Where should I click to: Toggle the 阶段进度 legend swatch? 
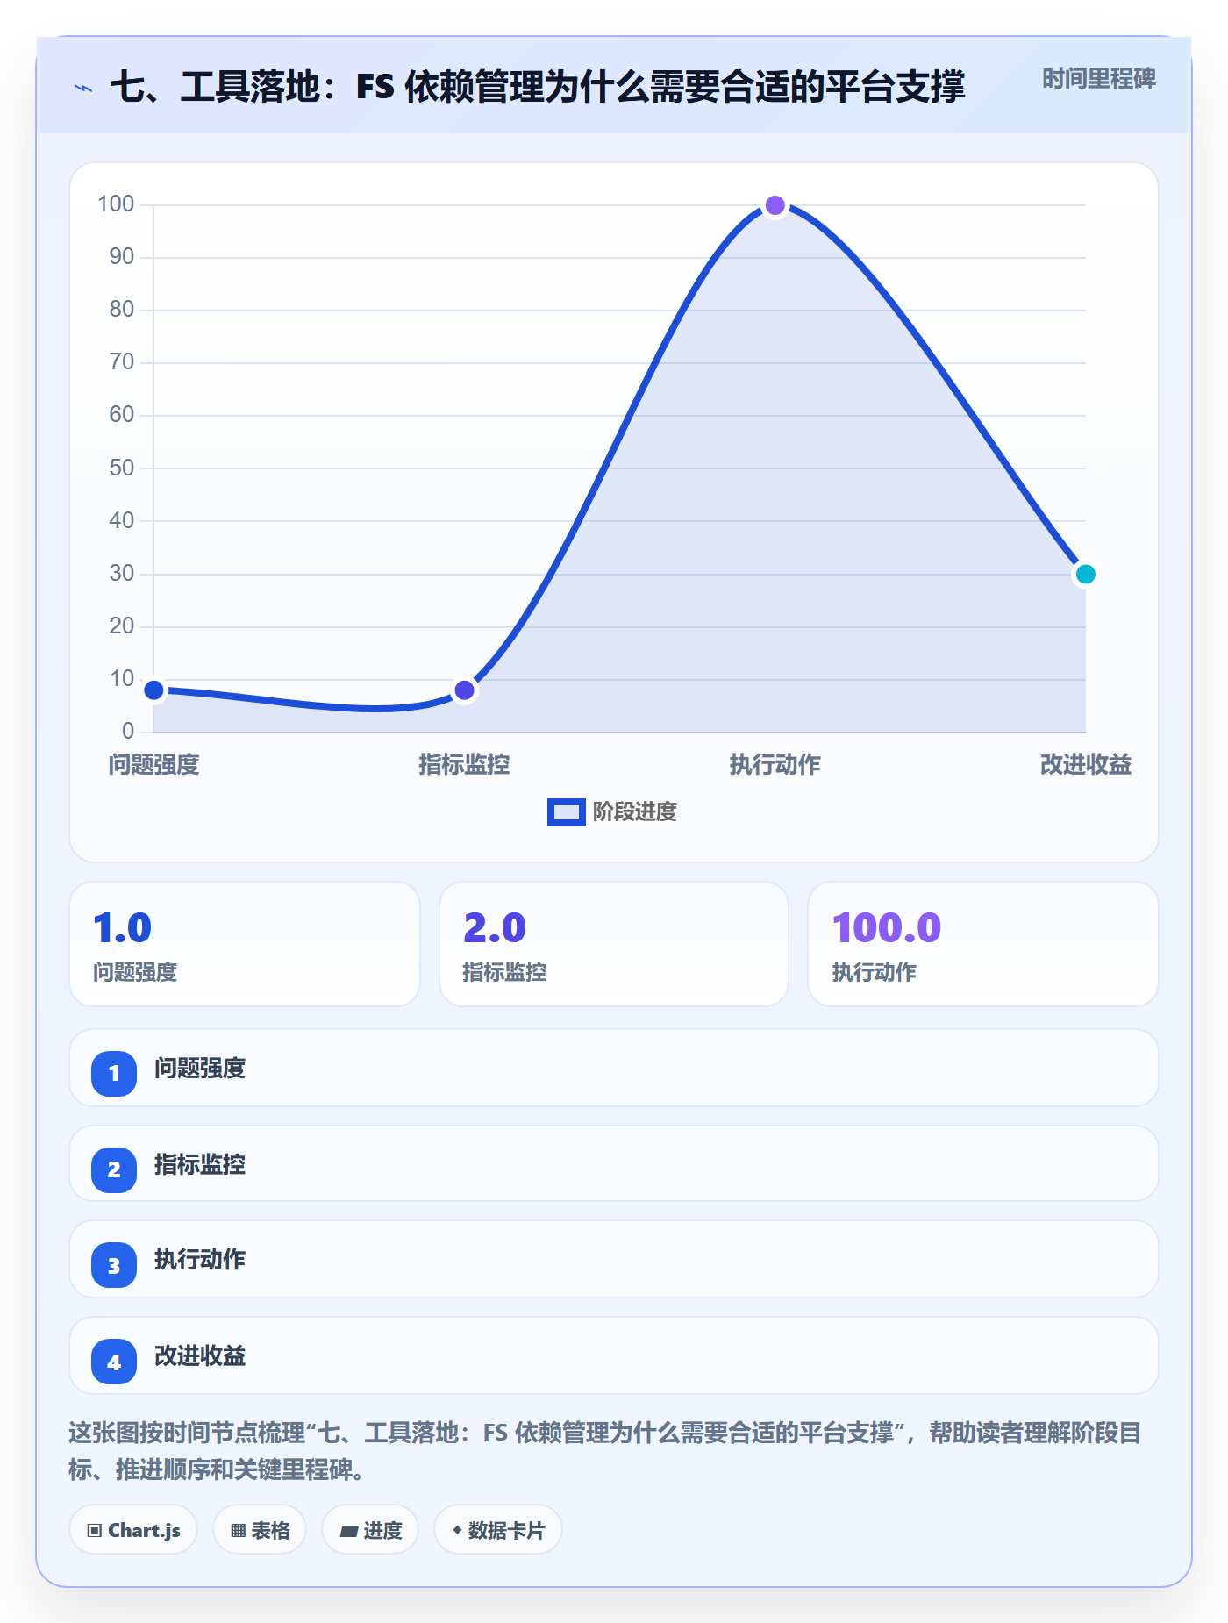[566, 812]
